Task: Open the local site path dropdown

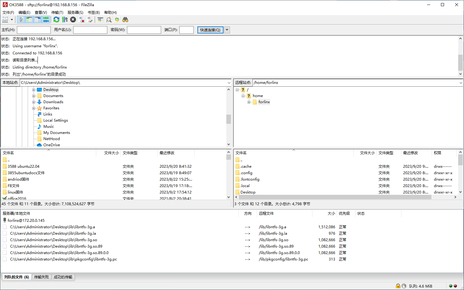Action: tap(229, 83)
